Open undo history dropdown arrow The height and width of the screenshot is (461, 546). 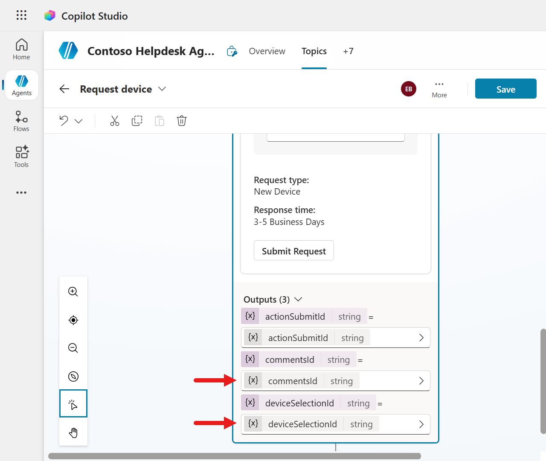(78, 121)
